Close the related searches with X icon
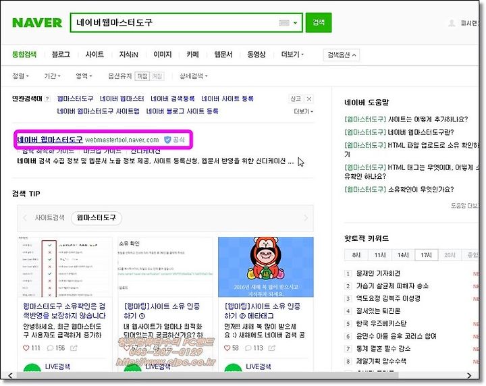Screen dimensions: 486x386 [x=309, y=99]
